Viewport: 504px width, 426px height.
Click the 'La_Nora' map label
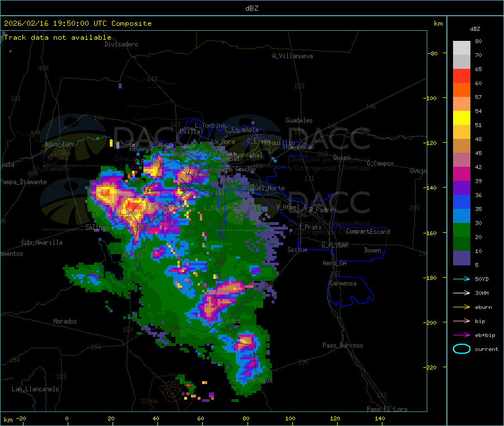pyautogui.click(x=223, y=142)
